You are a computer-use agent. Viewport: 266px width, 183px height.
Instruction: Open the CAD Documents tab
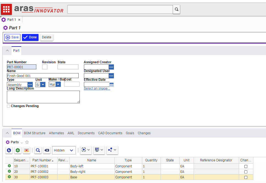click(x=110, y=133)
